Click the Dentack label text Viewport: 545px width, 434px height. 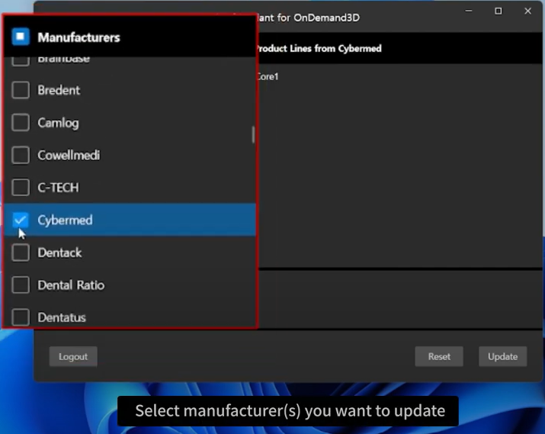pyautogui.click(x=59, y=252)
